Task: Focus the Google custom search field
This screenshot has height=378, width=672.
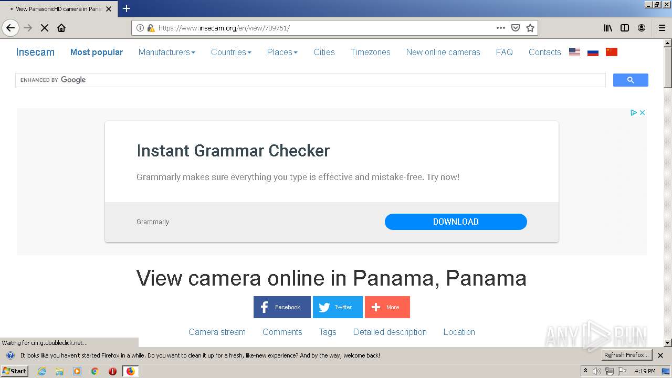Action: tap(310, 80)
